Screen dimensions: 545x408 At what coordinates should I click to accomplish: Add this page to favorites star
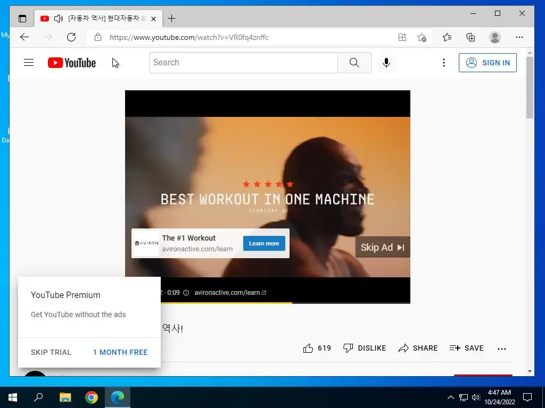coord(422,37)
